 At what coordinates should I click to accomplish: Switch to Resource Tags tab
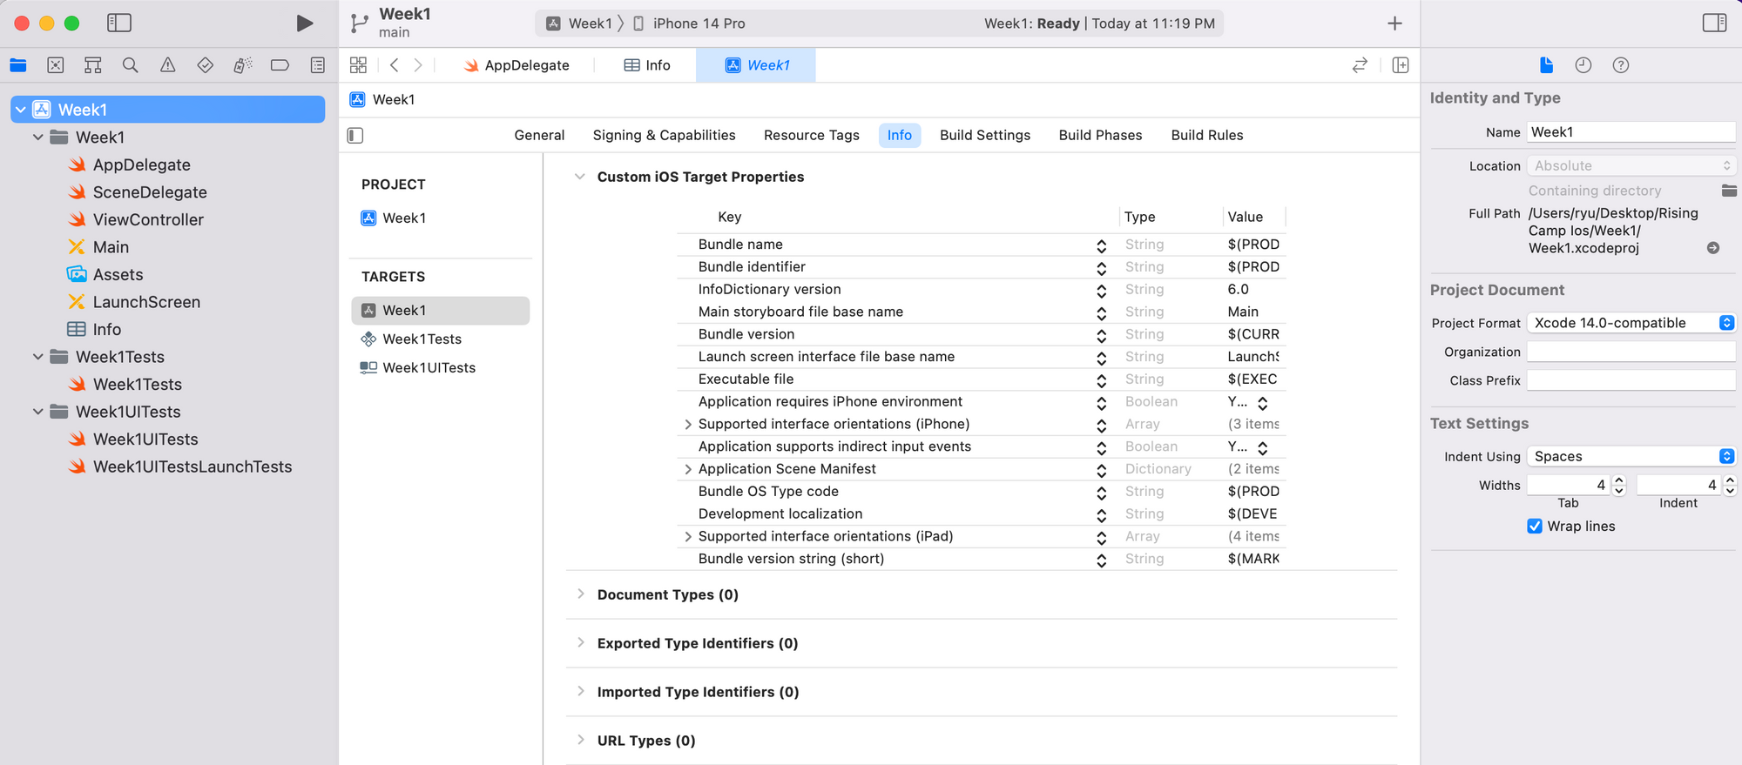click(x=811, y=135)
